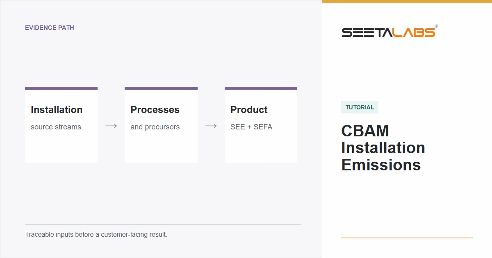This screenshot has height=258, width=492.
Task: Open the Processes card
Action: coord(161,125)
